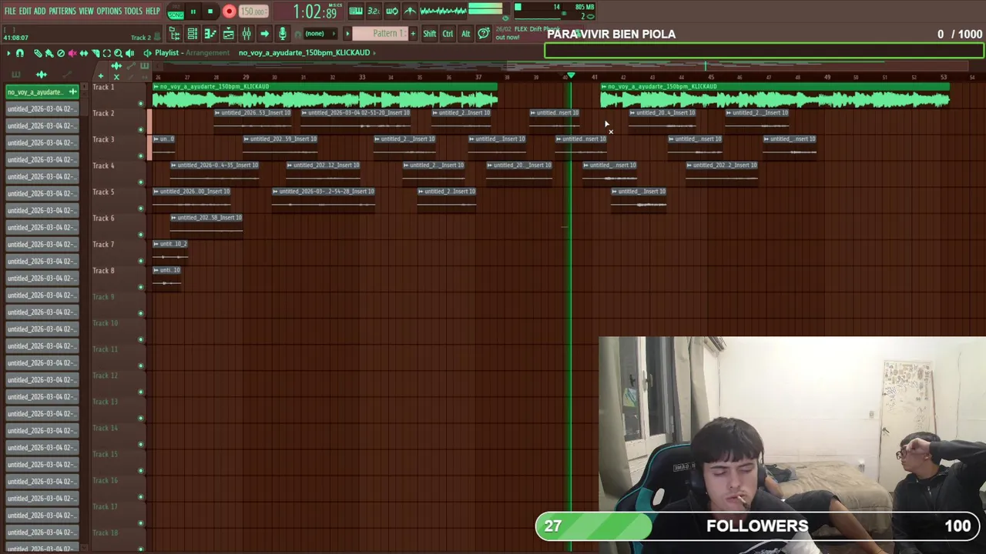Open the VIEW menu
The image size is (986, 554).
pyautogui.click(x=86, y=12)
